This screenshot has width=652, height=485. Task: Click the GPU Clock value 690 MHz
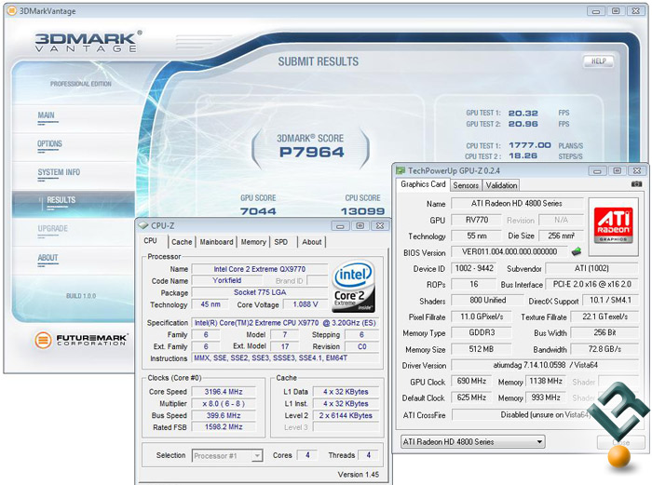471,381
